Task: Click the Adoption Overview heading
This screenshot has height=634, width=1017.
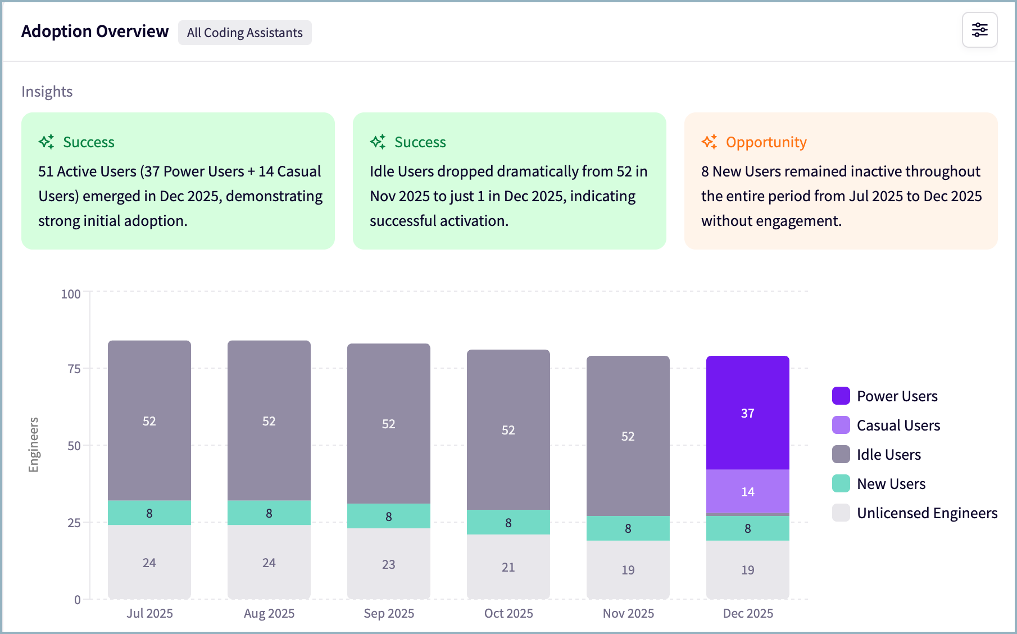Action: [95, 31]
